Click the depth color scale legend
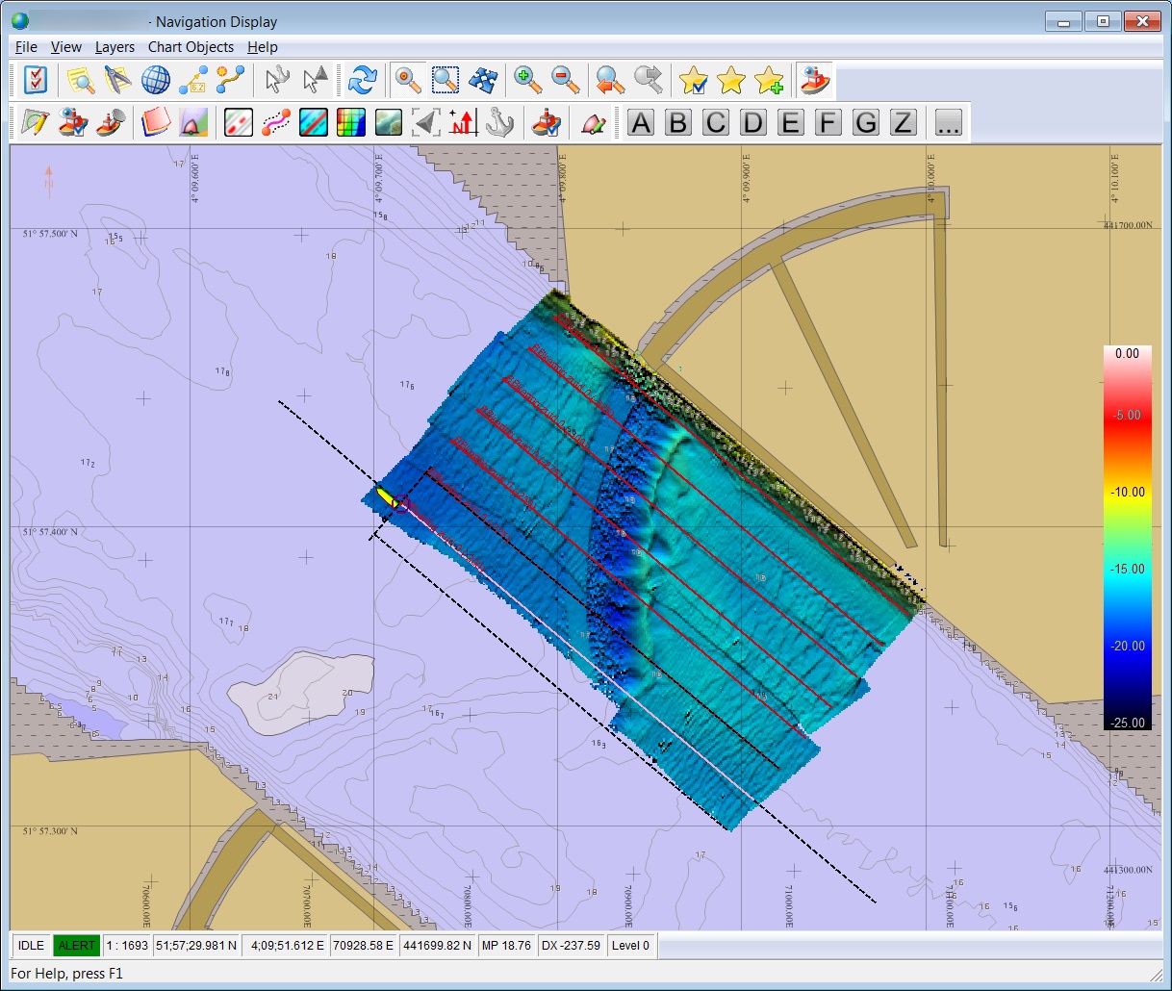 click(1127, 539)
